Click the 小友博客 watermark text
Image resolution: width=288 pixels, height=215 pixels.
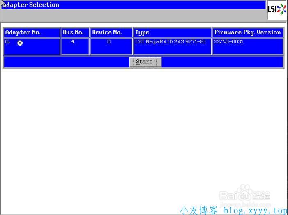click(x=199, y=210)
